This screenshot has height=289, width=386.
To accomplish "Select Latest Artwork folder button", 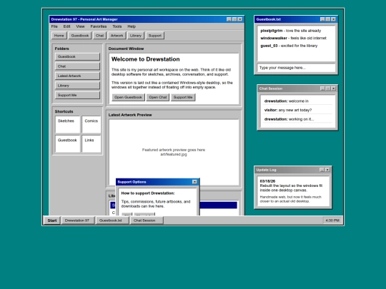I will pyautogui.click(x=77, y=76).
